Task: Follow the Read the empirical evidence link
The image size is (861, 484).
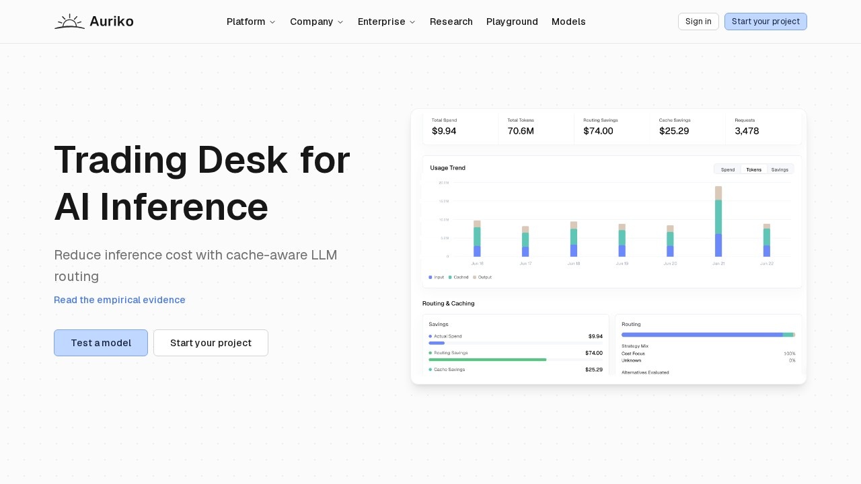Action: coord(120,300)
